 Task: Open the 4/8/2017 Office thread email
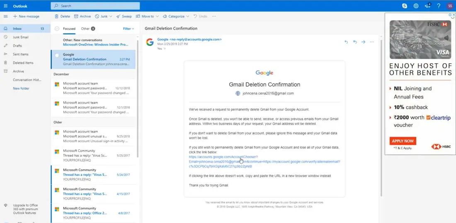click(93, 213)
